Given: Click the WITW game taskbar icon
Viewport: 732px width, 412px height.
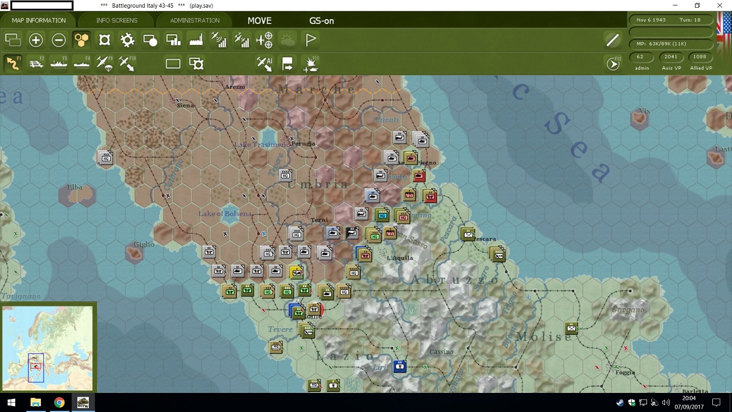Looking at the screenshot, I should point(83,403).
